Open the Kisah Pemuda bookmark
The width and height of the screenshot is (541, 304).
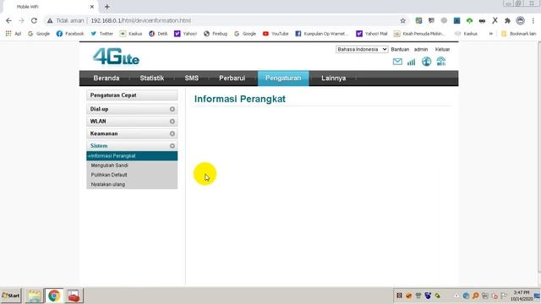click(x=419, y=34)
